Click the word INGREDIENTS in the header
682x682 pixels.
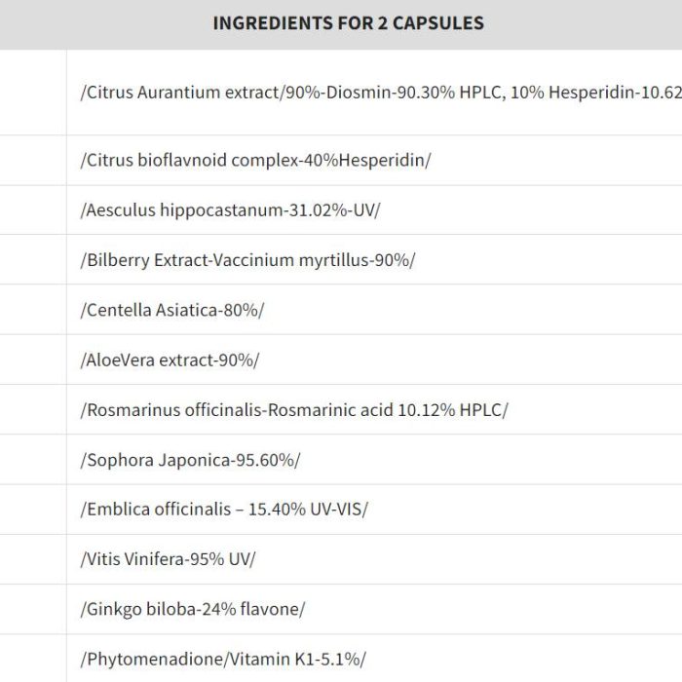click(272, 23)
